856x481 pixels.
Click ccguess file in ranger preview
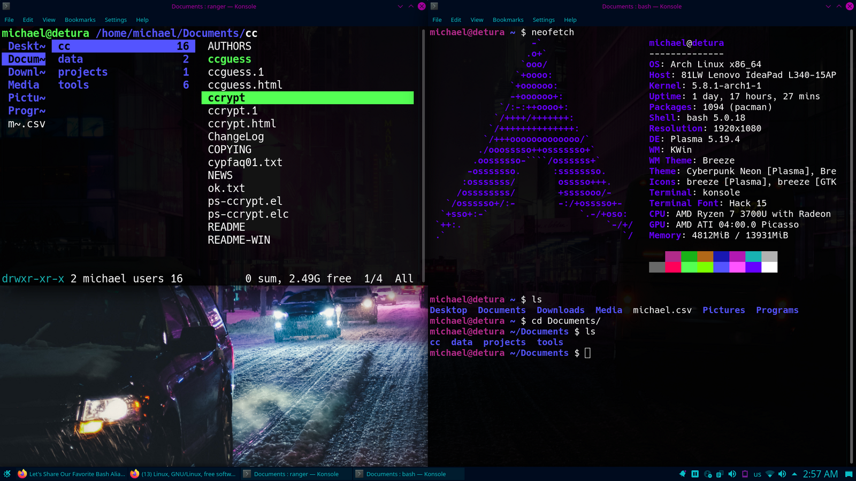pyautogui.click(x=230, y=59)
